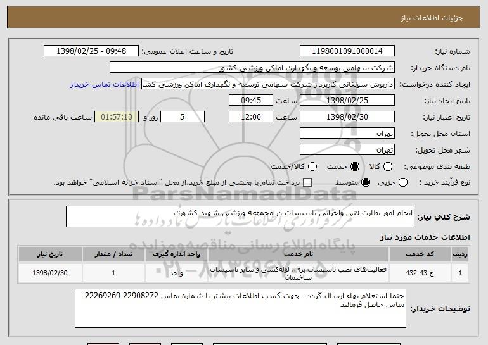Click the remaining days field showing 5

pos(183,117)
